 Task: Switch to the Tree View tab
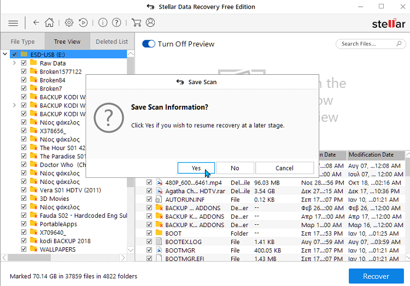point(67,41)
